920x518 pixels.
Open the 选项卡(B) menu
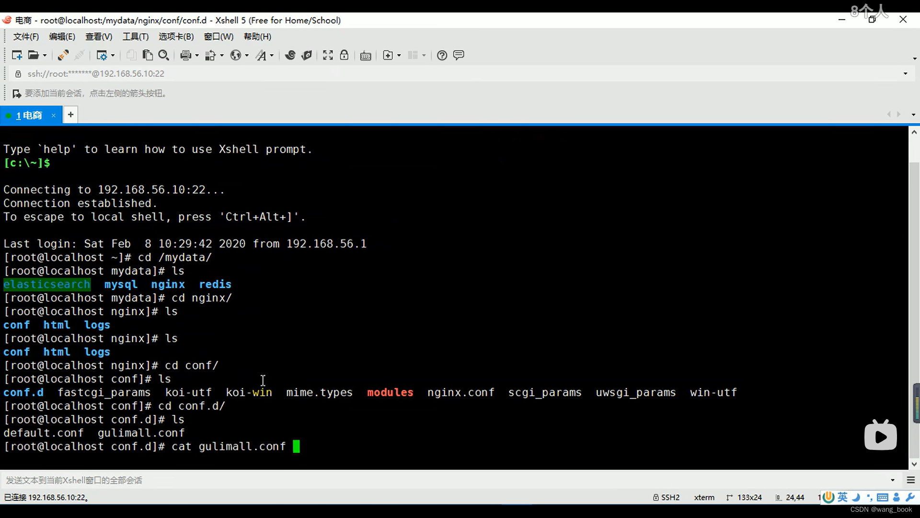[176, 36]
